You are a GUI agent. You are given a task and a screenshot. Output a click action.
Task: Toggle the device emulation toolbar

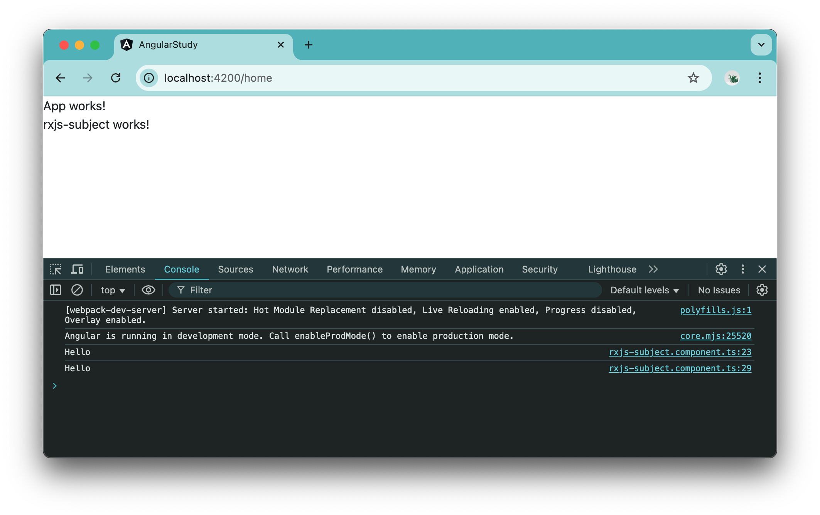pyautogui.click(x=77, y=269)
